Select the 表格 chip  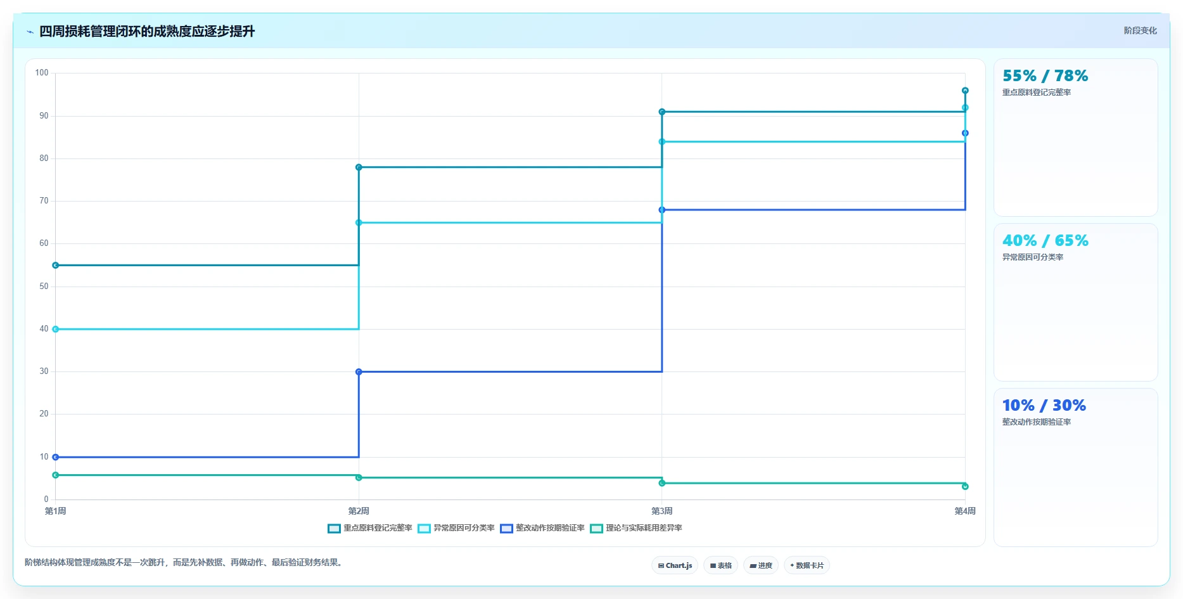720,565
